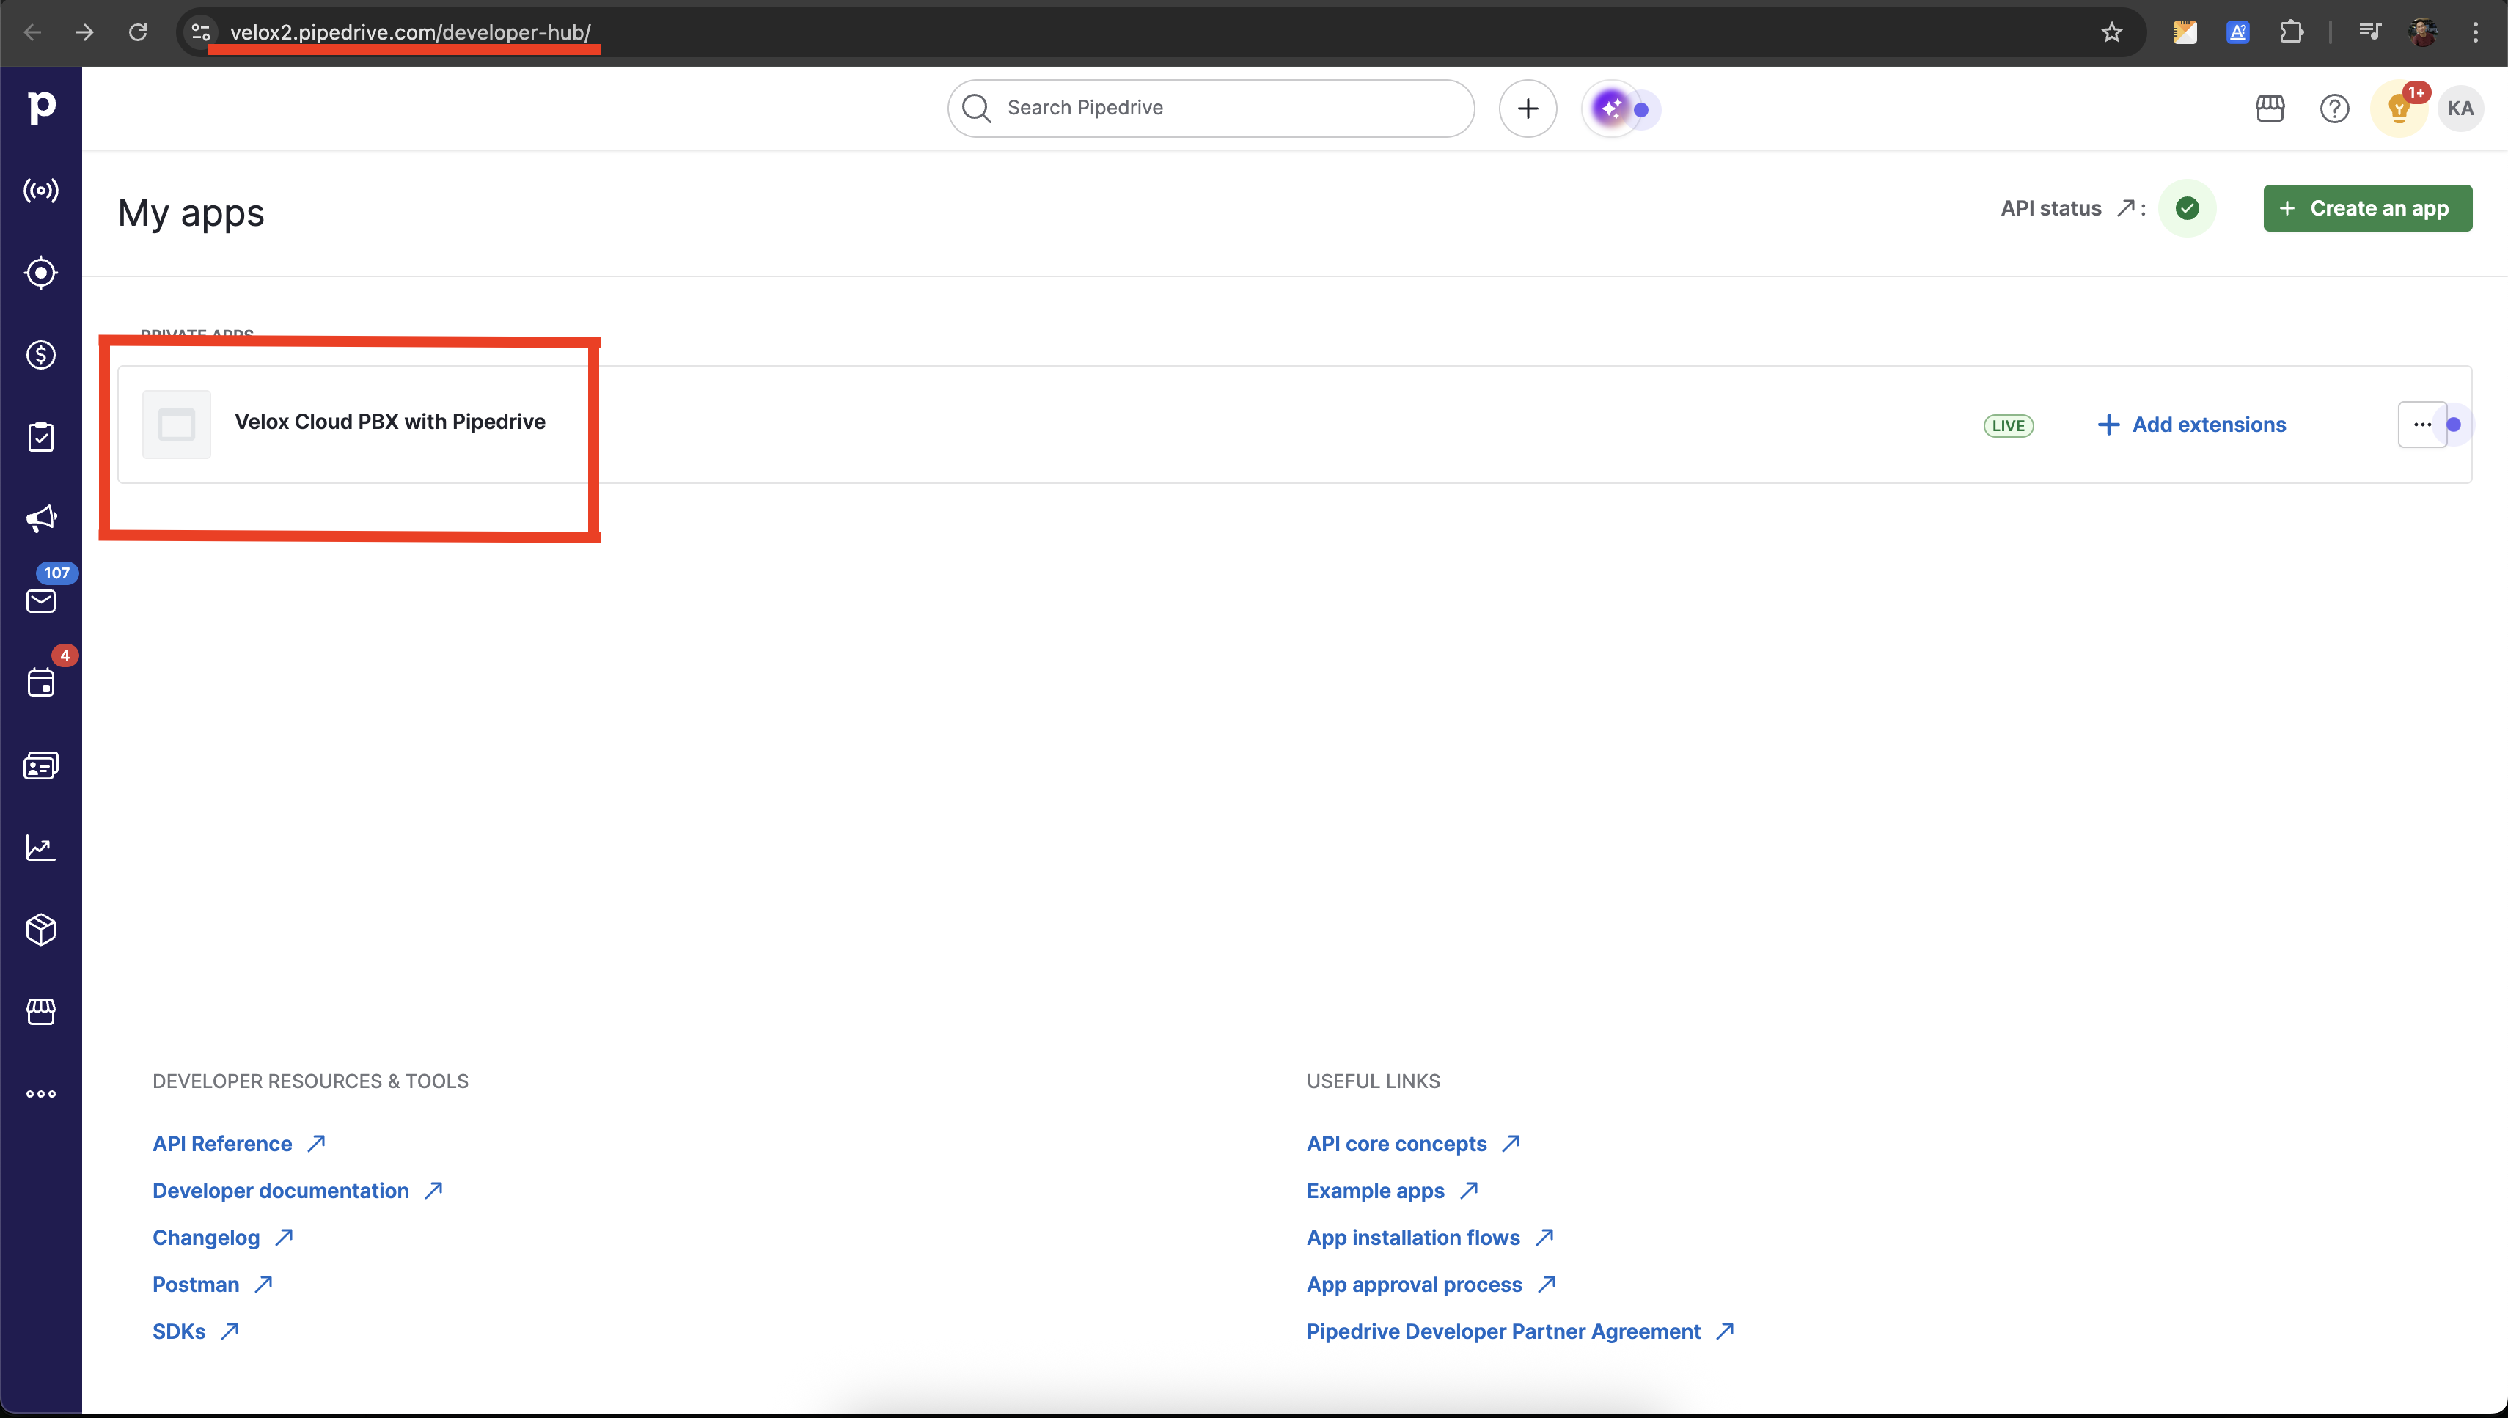Open the Mail inbox icon
This screenshot has width=2508, height=1418.
[41, 601]
